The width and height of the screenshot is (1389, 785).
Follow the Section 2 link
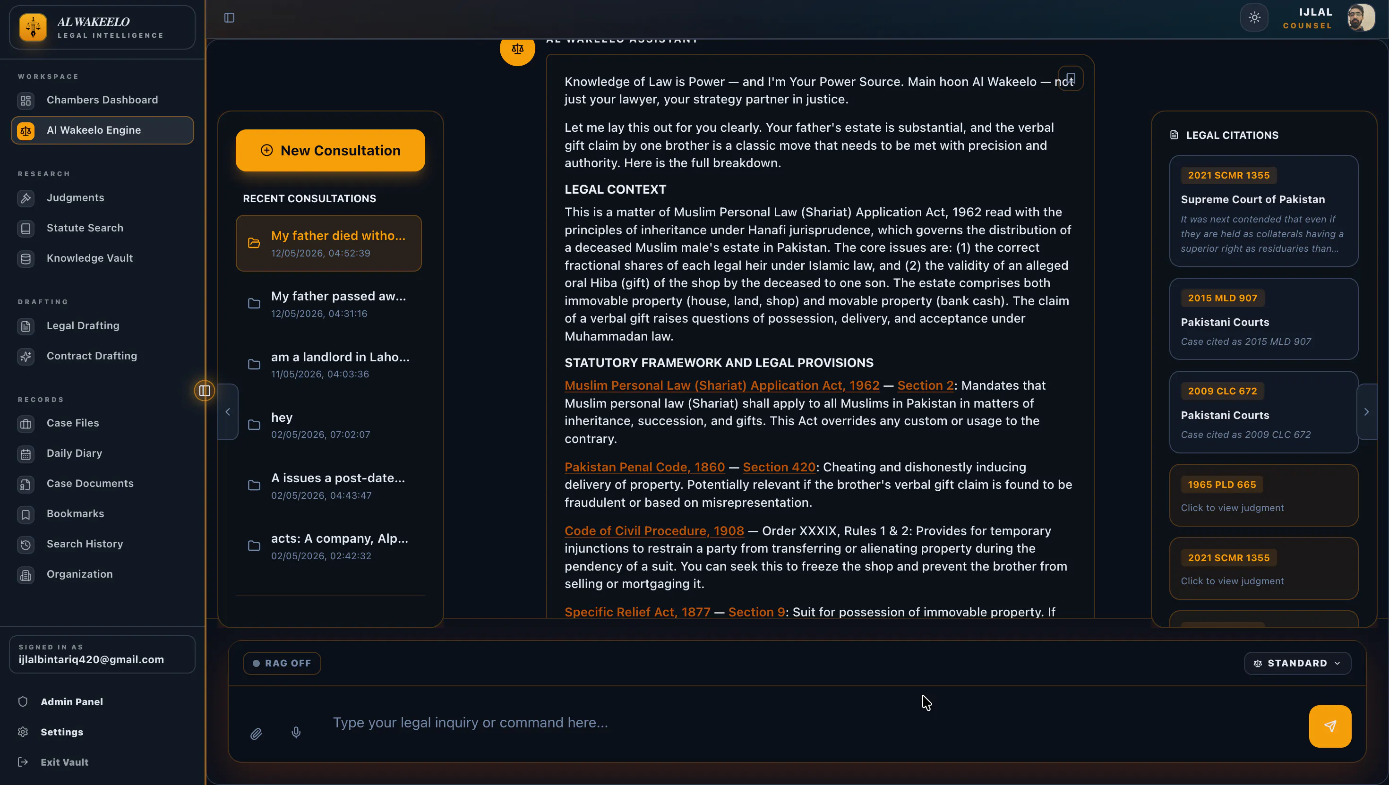pos(925,385)
